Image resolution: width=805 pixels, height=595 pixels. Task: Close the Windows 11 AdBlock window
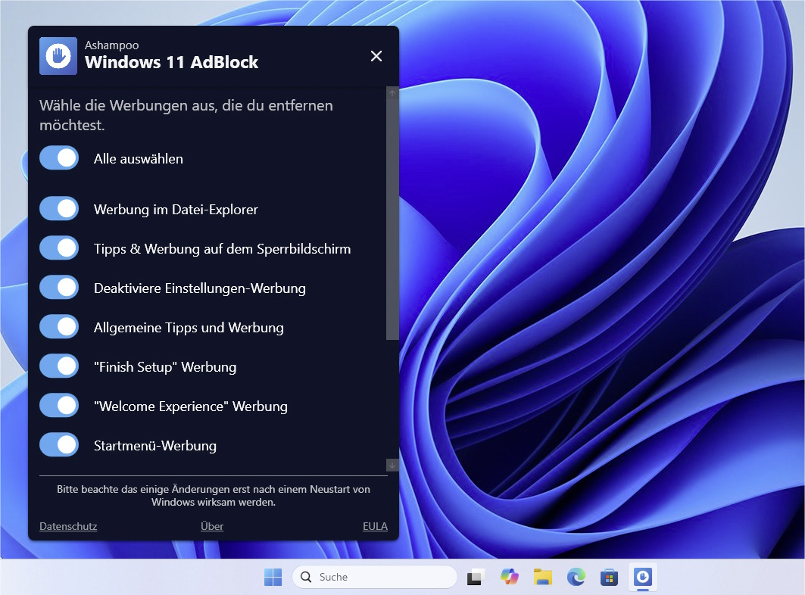pyautogui.click(x=376, y=56)
